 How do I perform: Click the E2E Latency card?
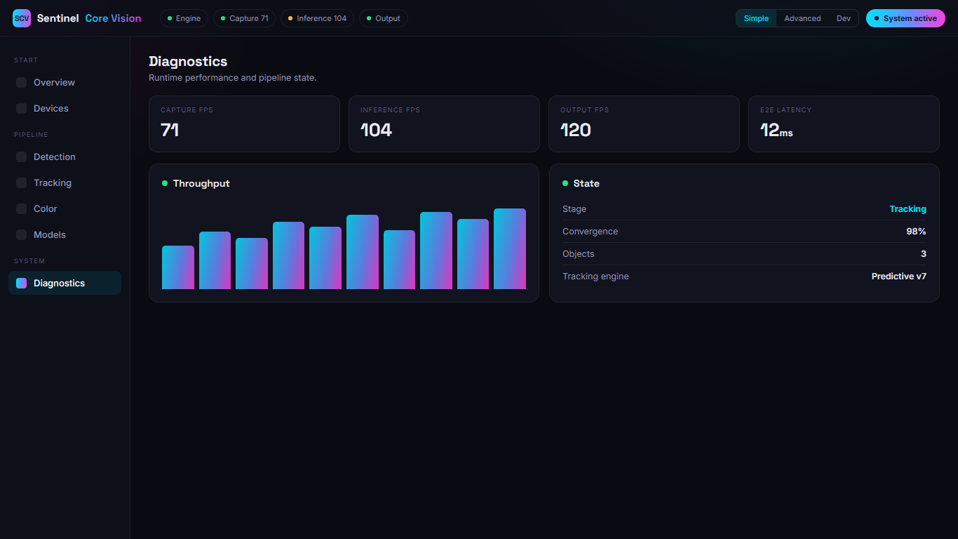tap(844, 124)
